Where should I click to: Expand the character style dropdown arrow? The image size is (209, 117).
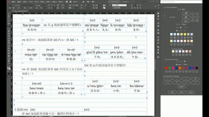(127, 5)
